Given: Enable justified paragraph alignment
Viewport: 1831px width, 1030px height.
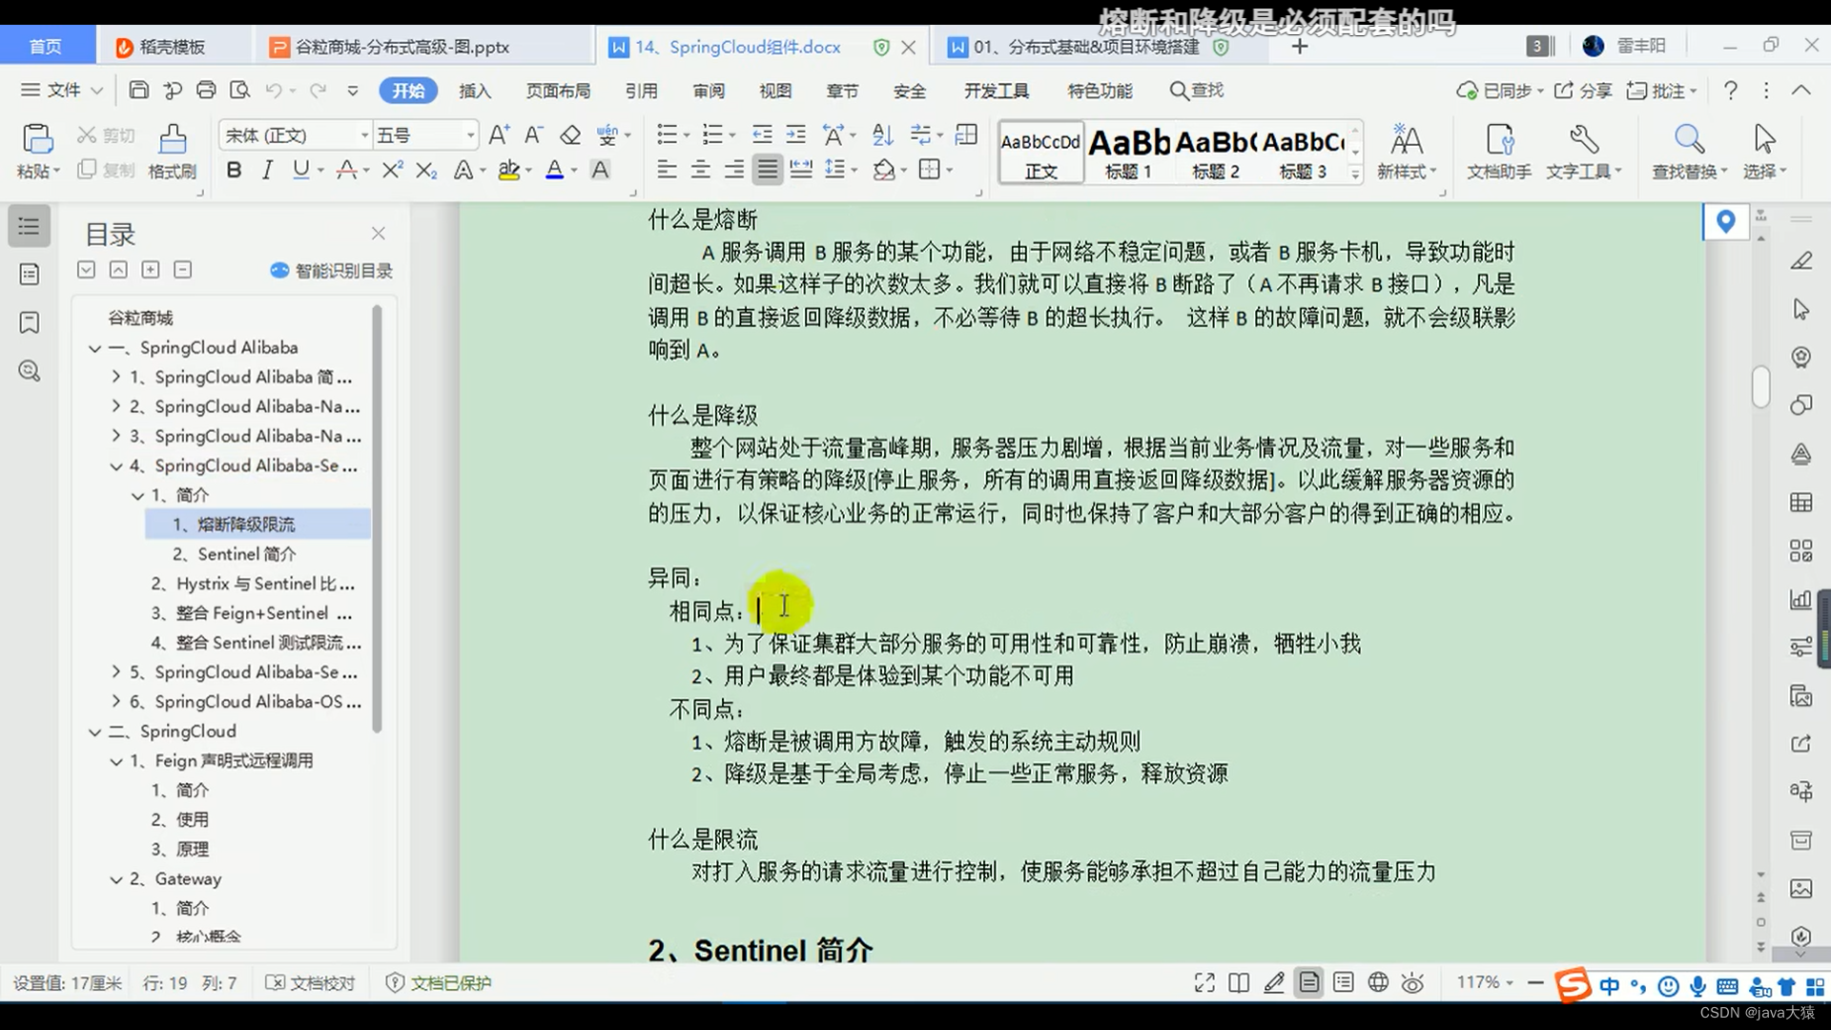Looking at the screenshot, I should click(767, 171).
